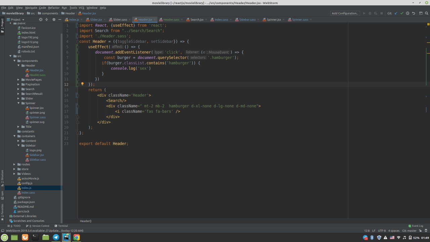The height and width of the screenshot is (242, 430).
Task: Click the read-only lock icon in status bar
Action: (x=421, y=231)
